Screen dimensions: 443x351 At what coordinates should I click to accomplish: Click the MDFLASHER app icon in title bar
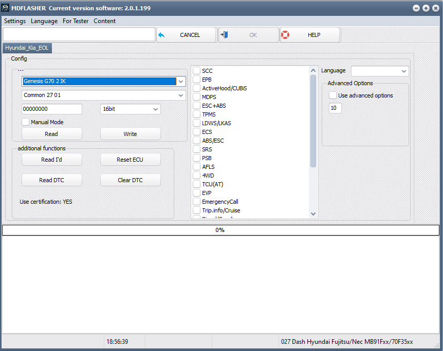(5, 8)
